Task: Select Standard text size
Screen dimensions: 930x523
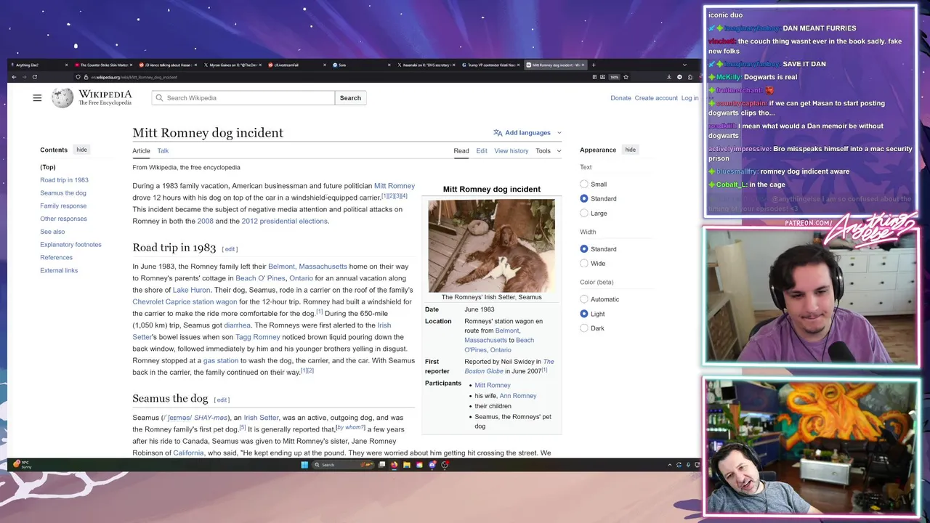Action: 584,198
